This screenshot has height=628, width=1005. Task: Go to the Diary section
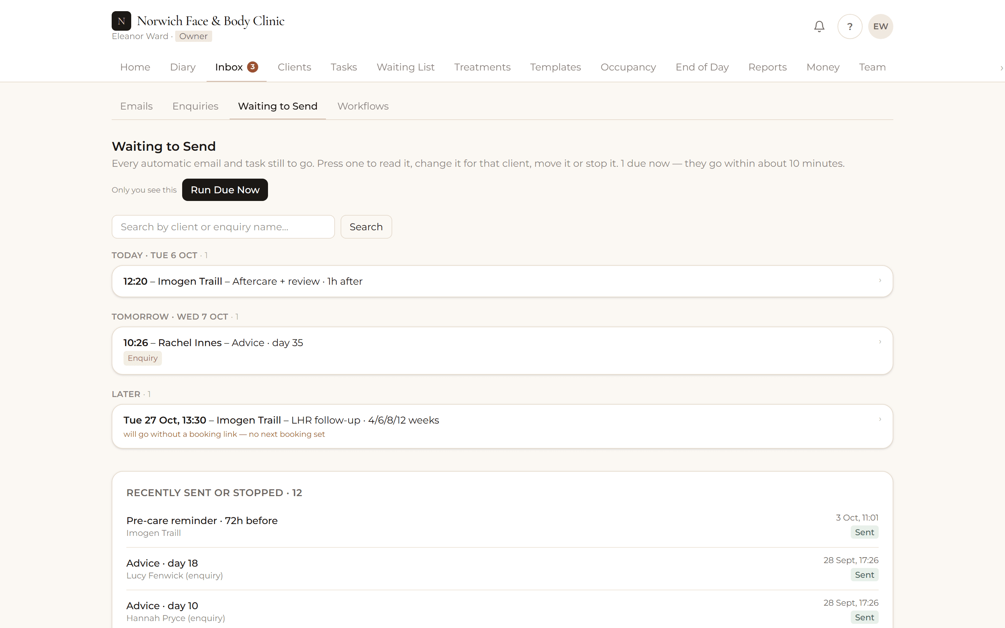click(x=182, y=67)
